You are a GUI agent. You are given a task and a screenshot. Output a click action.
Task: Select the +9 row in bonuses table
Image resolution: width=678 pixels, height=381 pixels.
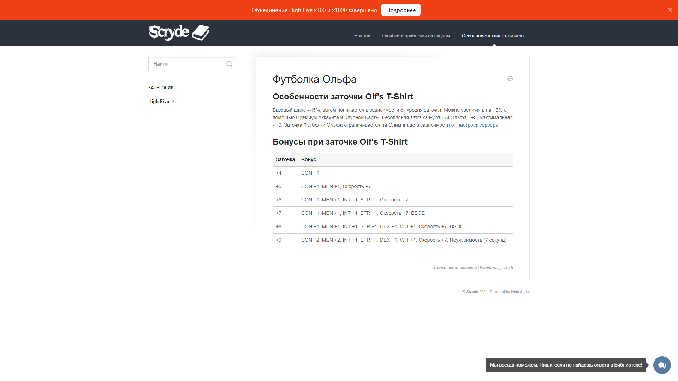(x=388, y=240)
